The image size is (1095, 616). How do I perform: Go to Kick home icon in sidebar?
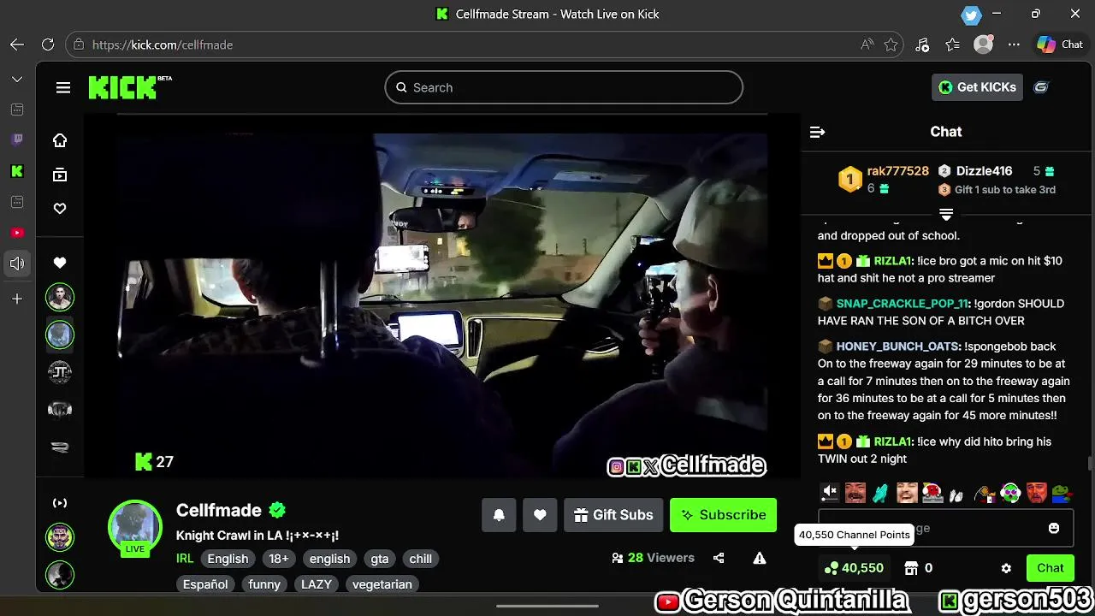pos(60,140)
